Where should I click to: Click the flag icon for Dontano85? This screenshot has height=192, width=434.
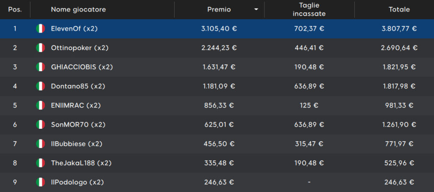(x=40, y=86)
